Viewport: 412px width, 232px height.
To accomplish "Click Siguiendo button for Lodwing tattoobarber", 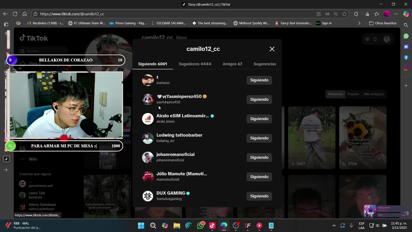I will click(x=259, y=138).
